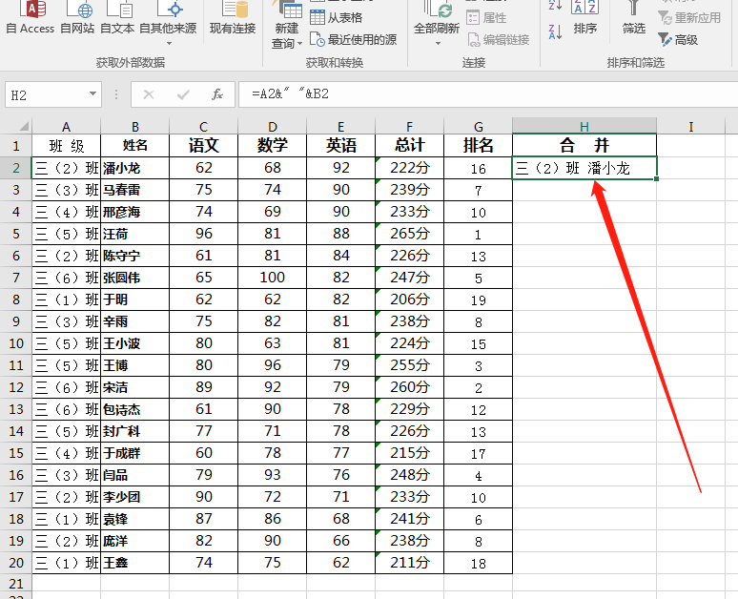
Task: Select name cell 袁锋
Action: click(135, 519)
